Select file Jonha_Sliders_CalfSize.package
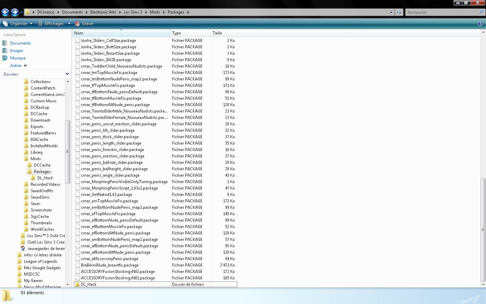Screen dimensions: 486x304 [x=108, y=41]
